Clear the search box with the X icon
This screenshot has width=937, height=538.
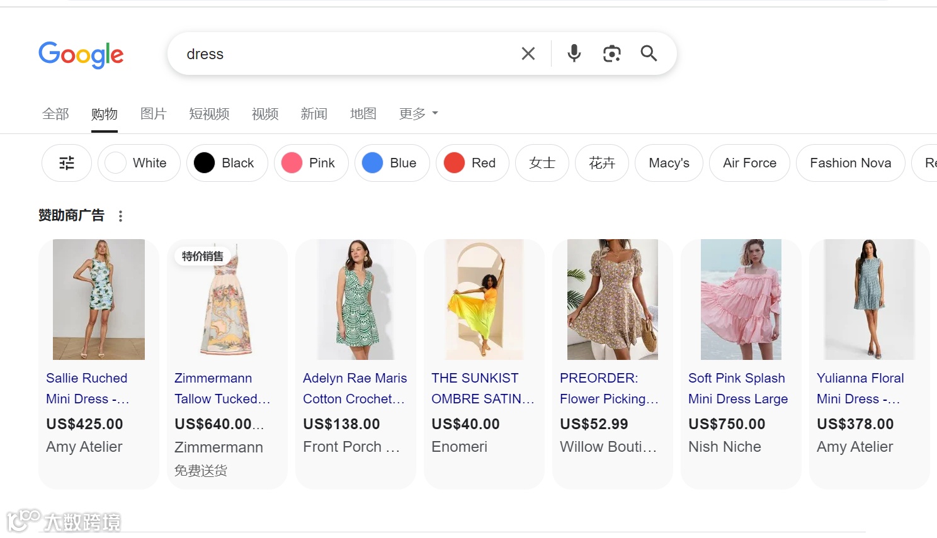point(528,54)
